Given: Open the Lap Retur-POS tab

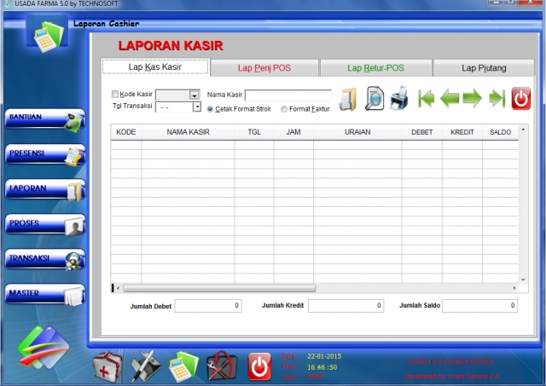Looking at the screenshot, I should [x=375, y=68].
